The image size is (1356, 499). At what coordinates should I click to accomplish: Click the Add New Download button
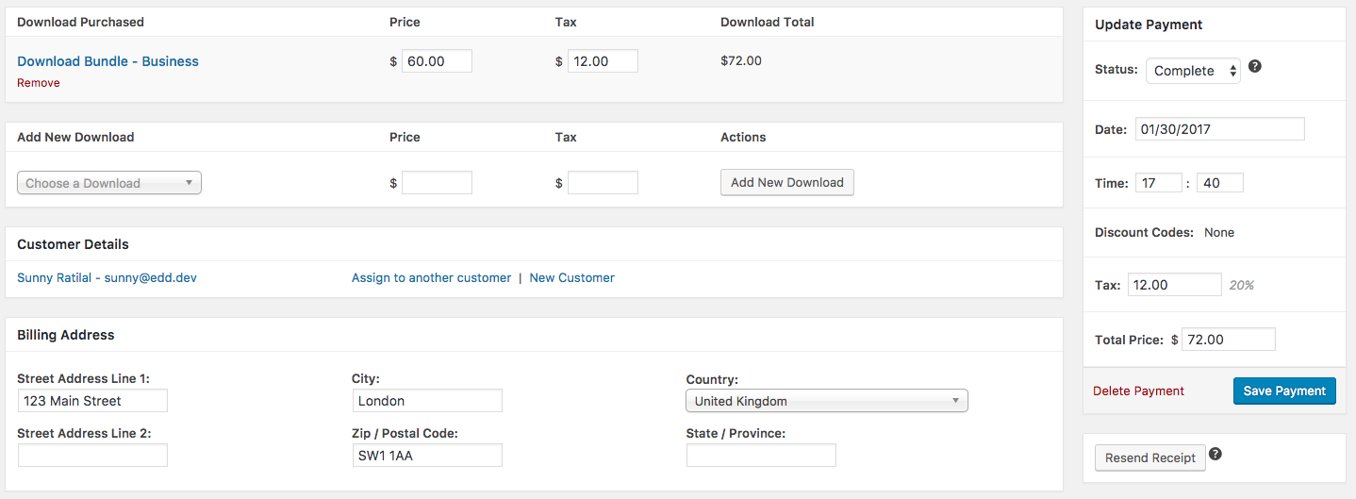click(x=787, y=182)
